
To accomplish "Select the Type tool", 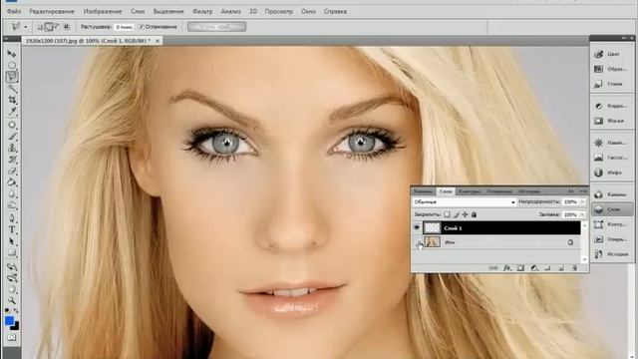I will (12, 230).
